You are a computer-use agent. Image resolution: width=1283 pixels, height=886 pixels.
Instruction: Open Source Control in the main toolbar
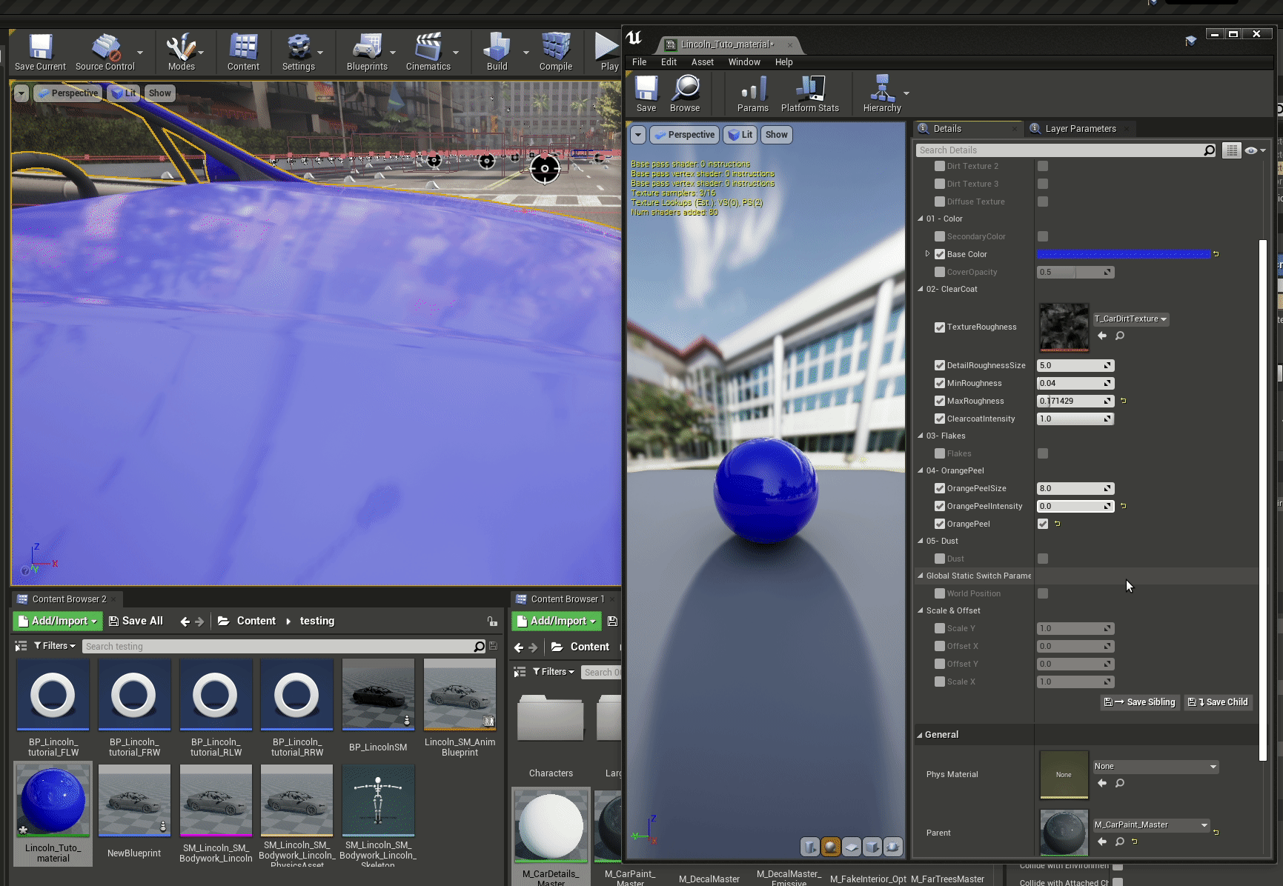105,52
